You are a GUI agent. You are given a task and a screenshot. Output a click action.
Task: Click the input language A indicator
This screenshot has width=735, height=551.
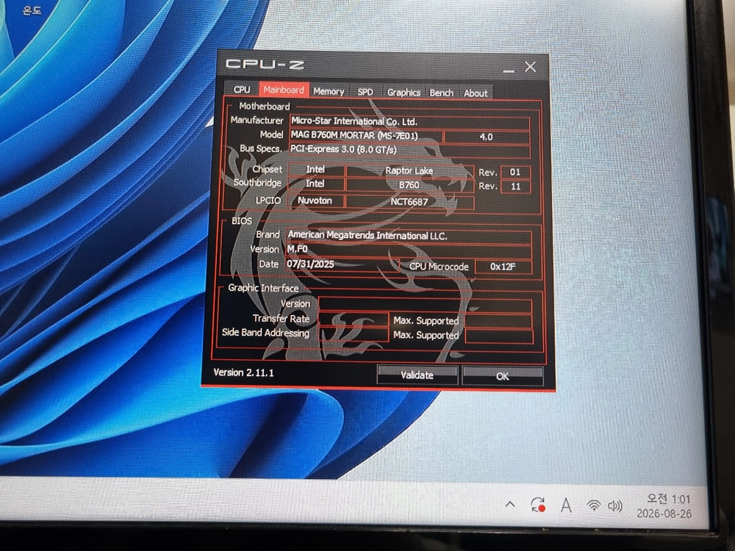point(566,505)
